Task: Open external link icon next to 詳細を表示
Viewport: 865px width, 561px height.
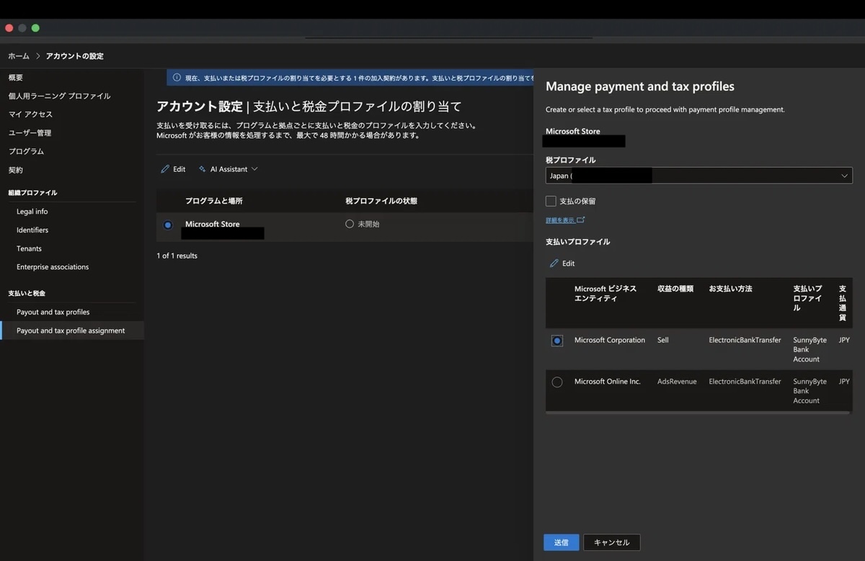Action: (x=581, y=220)
